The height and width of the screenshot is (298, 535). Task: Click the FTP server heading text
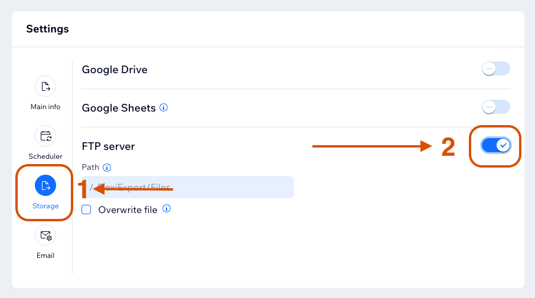click(x=108, y=146)
